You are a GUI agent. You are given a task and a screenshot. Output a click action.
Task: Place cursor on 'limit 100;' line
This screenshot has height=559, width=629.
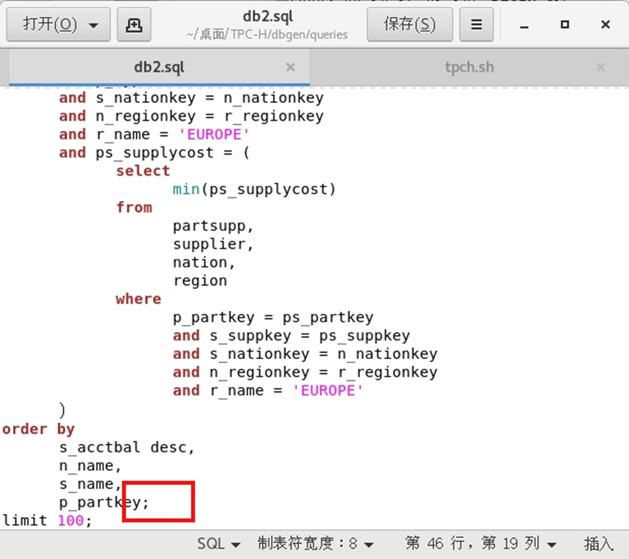pyautogui.click(x=47, y=520)
